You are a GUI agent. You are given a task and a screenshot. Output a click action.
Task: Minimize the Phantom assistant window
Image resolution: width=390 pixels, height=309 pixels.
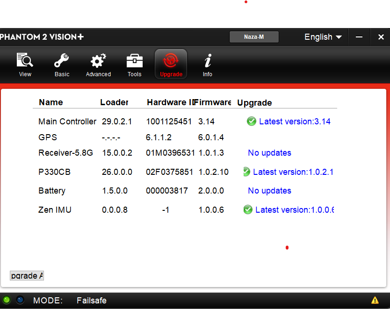[359, 37]
